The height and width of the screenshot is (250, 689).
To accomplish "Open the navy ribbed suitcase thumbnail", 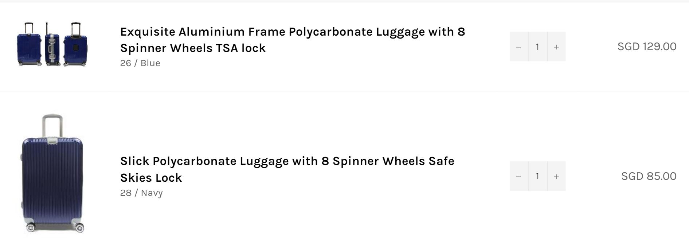I will 52,173.
